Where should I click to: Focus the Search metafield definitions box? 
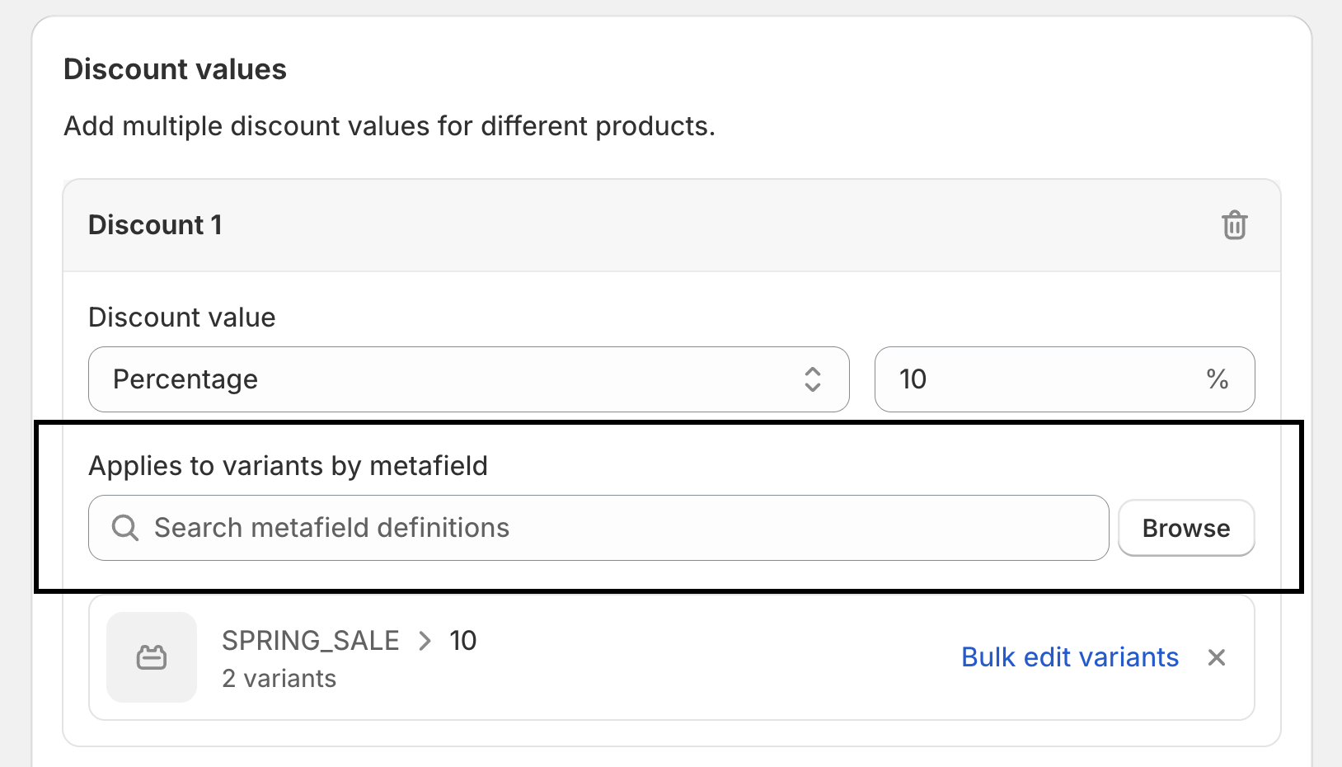(610, 528)
